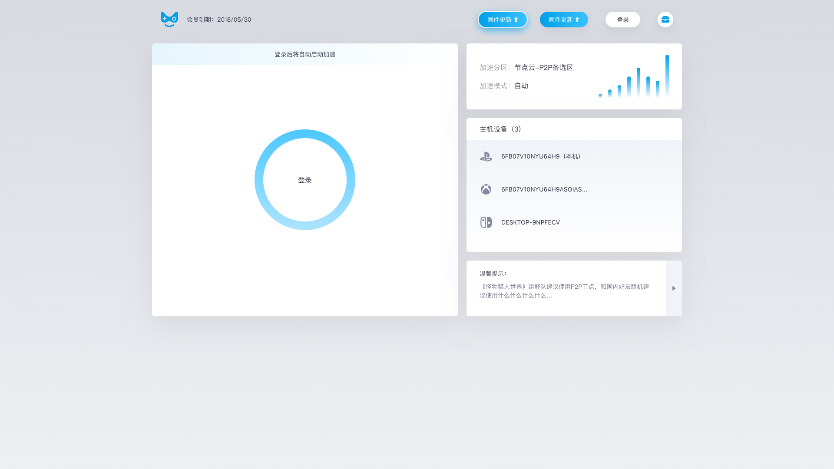Select device 6FB07V10NYU64H9（本机）

pyautogui.click(x=574, y=156)
